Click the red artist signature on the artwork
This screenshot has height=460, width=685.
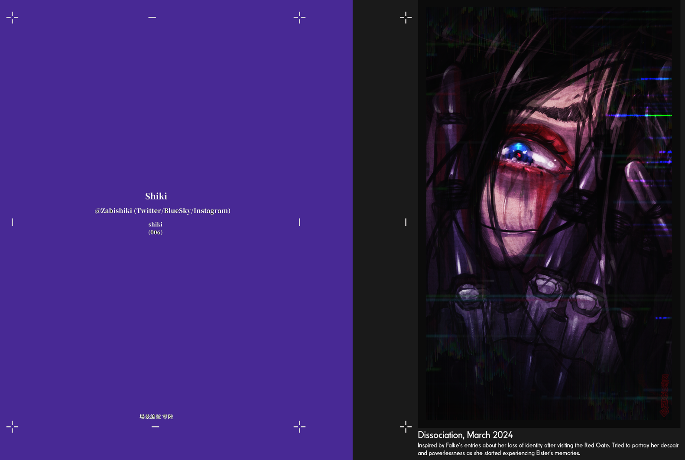665,395
